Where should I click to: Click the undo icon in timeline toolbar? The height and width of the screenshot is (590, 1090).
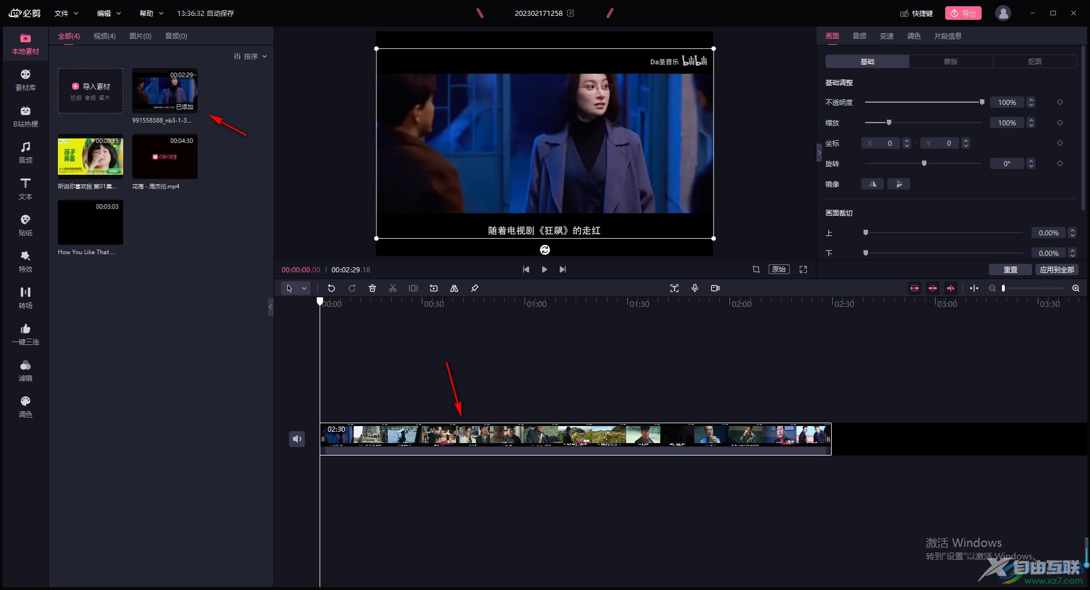tap(332, 288)
